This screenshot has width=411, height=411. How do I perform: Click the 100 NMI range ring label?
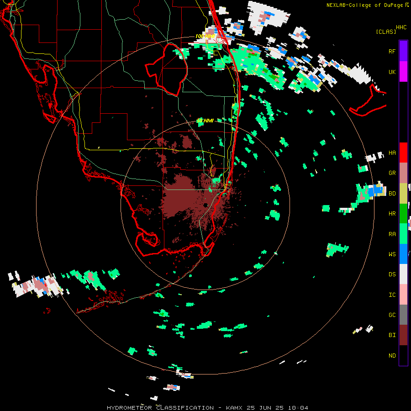(x=205, y=36)
